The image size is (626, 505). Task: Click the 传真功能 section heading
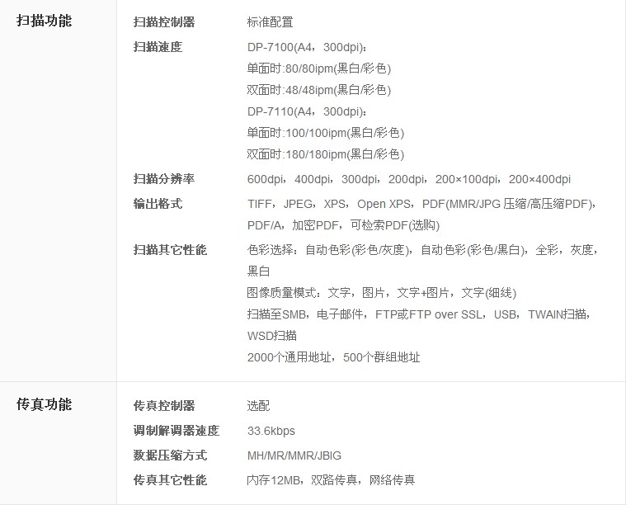tap(45, 404)
